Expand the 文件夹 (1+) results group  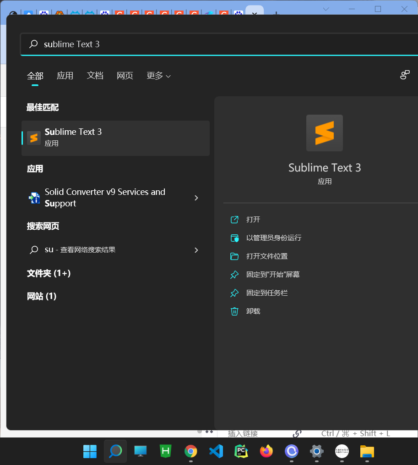point(49,273)
